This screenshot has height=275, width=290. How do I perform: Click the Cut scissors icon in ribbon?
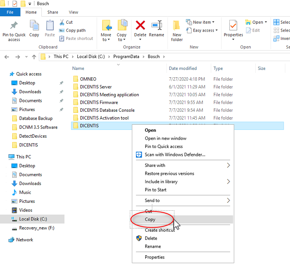[62, 22]
